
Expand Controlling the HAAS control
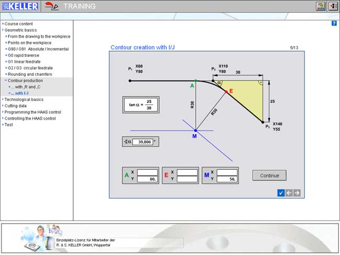30,118
